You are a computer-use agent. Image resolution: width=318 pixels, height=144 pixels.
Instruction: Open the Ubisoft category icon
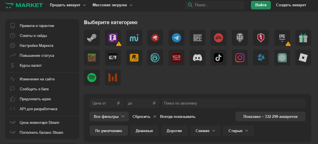point(155,58)
